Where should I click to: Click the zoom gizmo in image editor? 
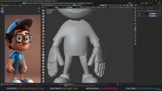(x=39, y=8)
